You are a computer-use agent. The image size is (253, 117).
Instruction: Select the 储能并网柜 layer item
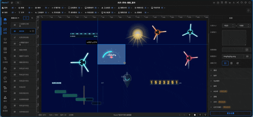point(23,50)
